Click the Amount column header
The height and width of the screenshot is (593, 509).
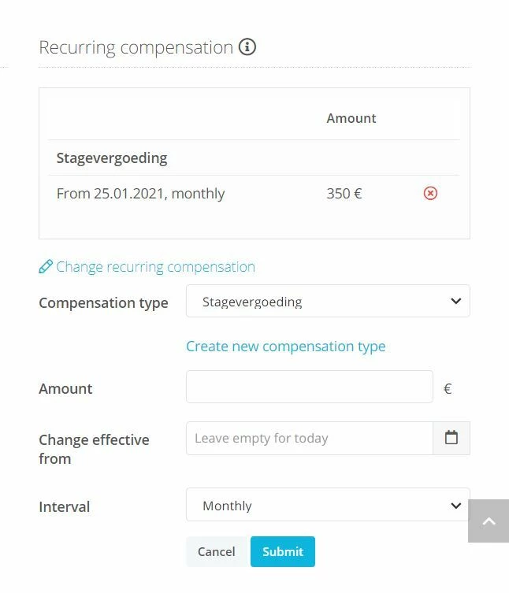pos(351,118)
